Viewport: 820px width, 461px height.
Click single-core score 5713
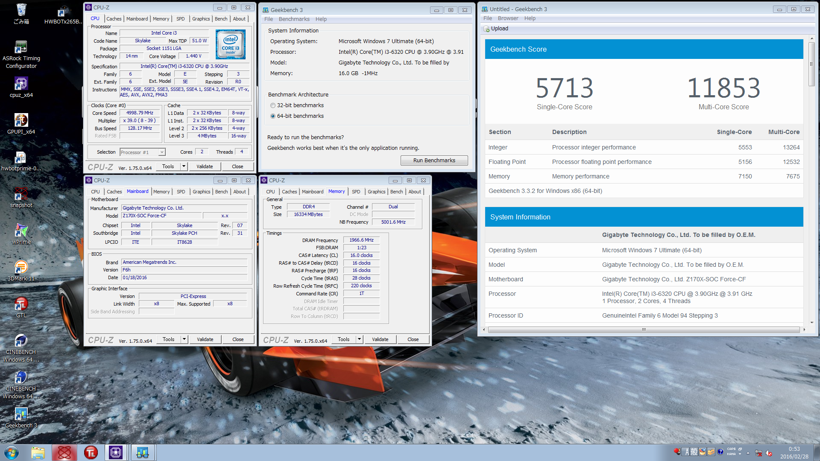click(x=564, y=88)
